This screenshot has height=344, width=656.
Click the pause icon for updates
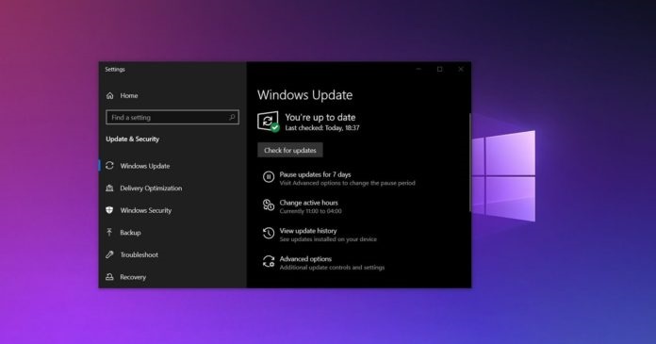pyautogui.click(x=269, y=177)
